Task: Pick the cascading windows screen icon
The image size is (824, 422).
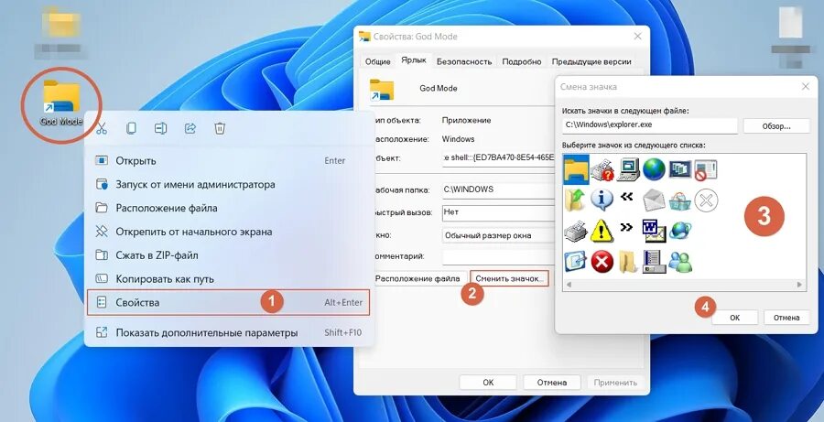Action: coord(679,169)
